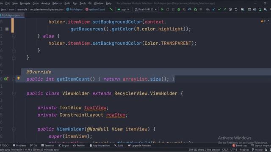
Task: Open the Event Log
Action: [240, 146]
